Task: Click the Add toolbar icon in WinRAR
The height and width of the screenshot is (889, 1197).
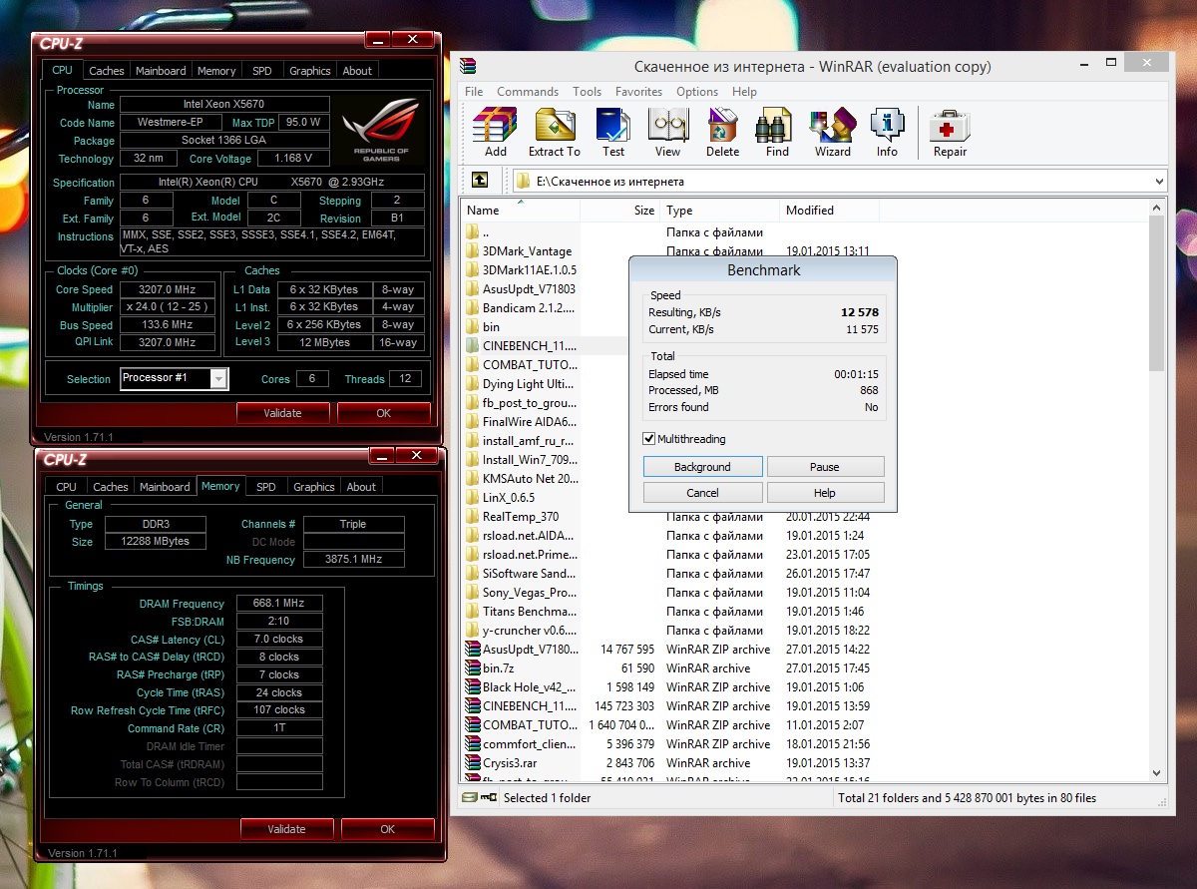Action: (x=495, y=133)
